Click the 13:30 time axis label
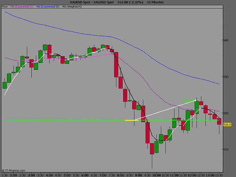Screen dimensions: 236x177 point(219,175)
